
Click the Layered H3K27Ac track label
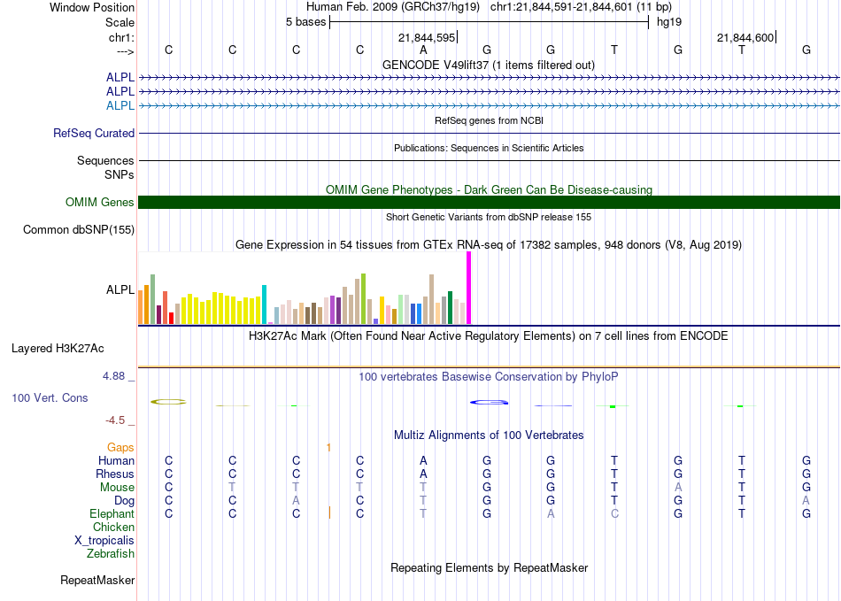pyautogui.click(x=58, y=348)
